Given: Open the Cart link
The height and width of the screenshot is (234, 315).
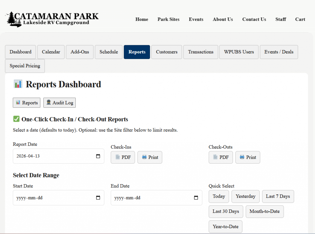Looking at the screenshot, I should click(300, 19).
